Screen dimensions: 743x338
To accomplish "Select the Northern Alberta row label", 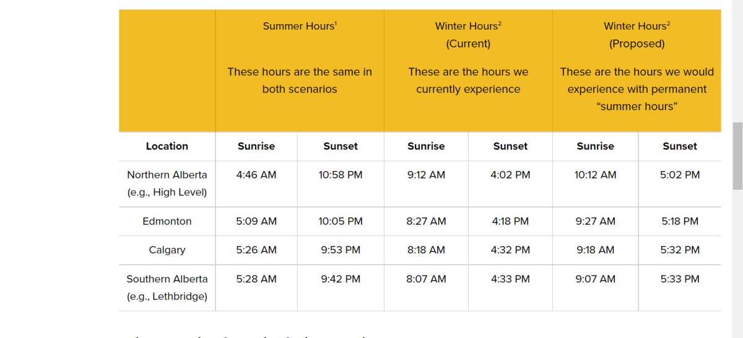I will pyautogui.click(x=167, y=184).
